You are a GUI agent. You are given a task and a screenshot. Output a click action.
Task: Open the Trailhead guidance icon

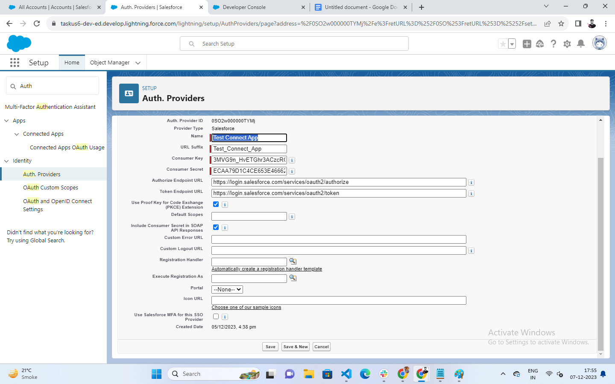540,44
